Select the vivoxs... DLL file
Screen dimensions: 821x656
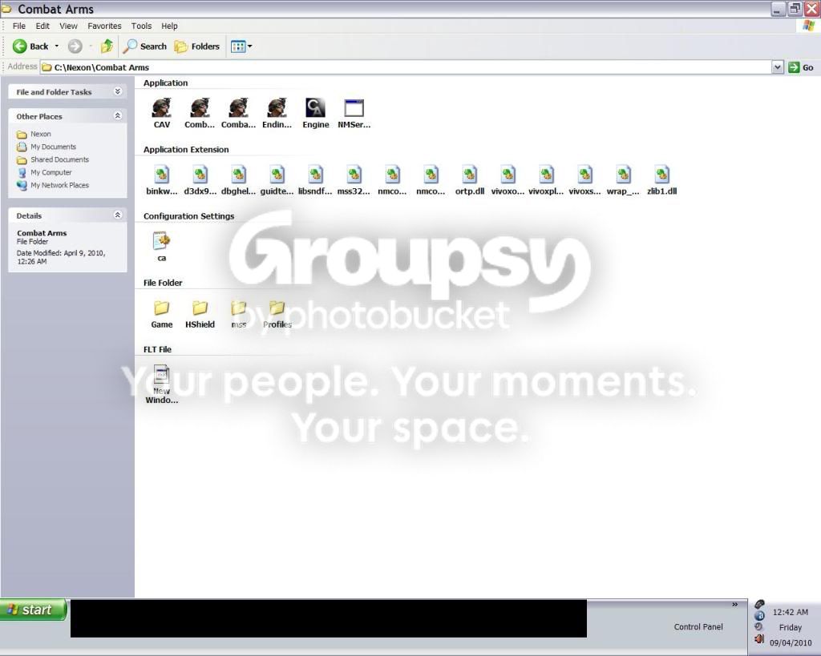[584, 179]
